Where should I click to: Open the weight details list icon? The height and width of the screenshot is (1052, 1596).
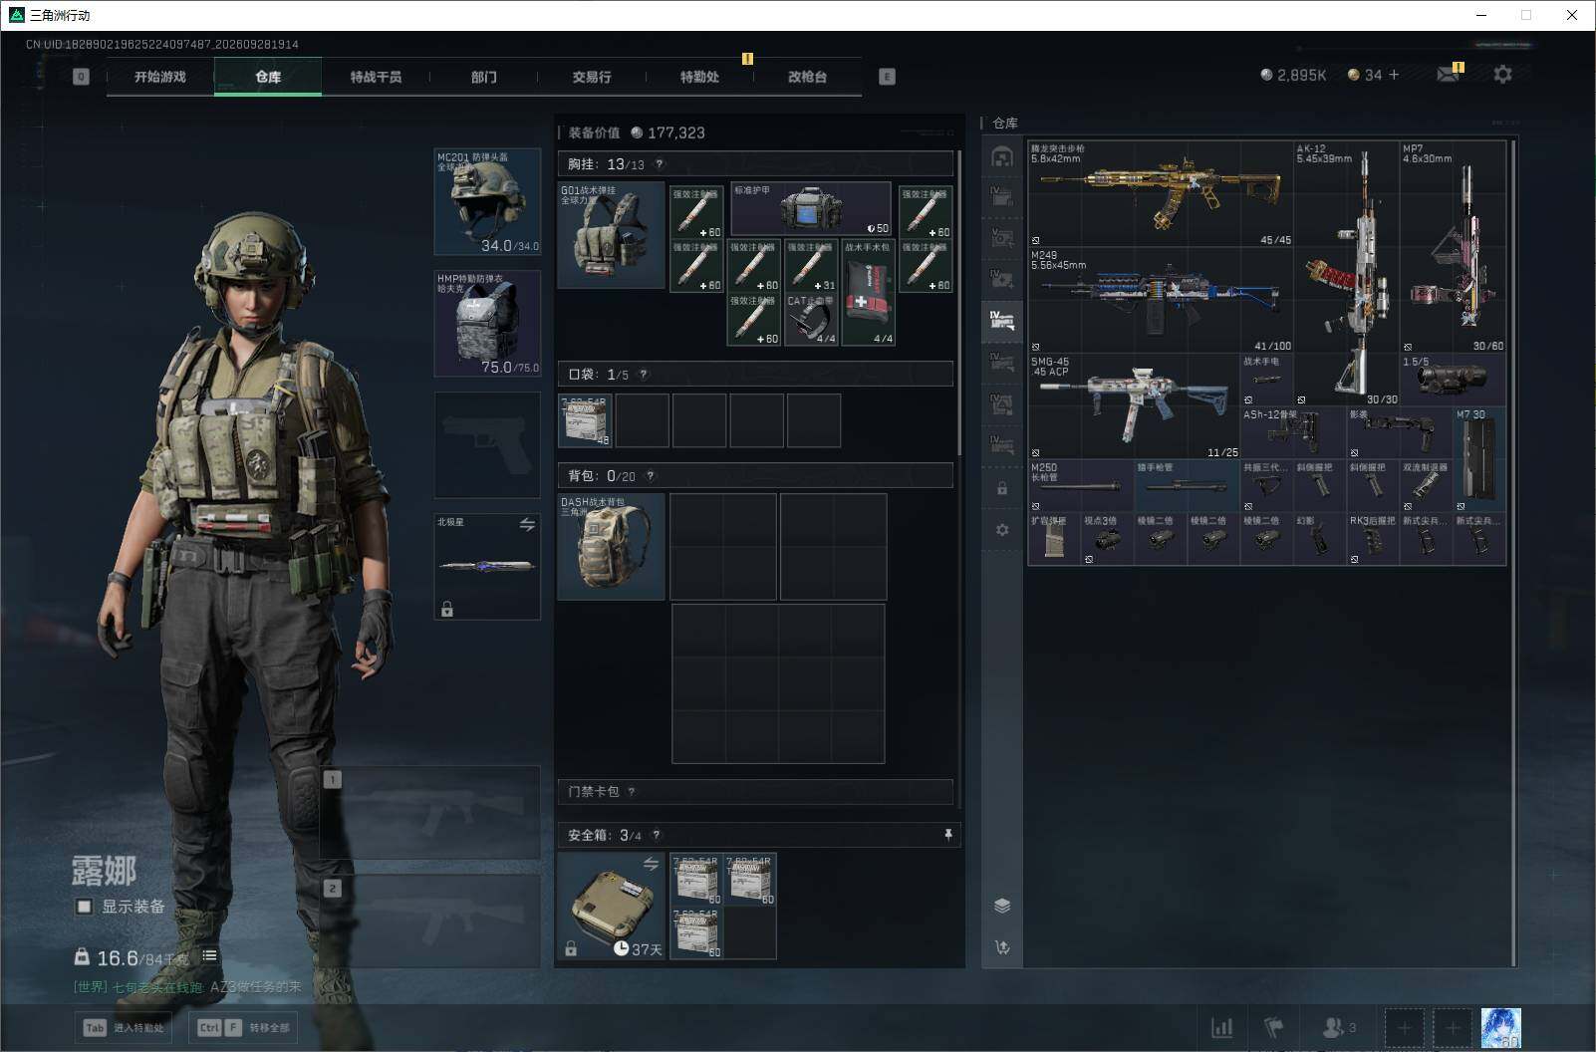pyautogui.click(x=209, y=955)
